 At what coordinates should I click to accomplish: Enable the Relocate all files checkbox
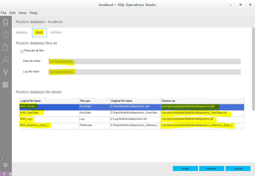pos(22,51)
